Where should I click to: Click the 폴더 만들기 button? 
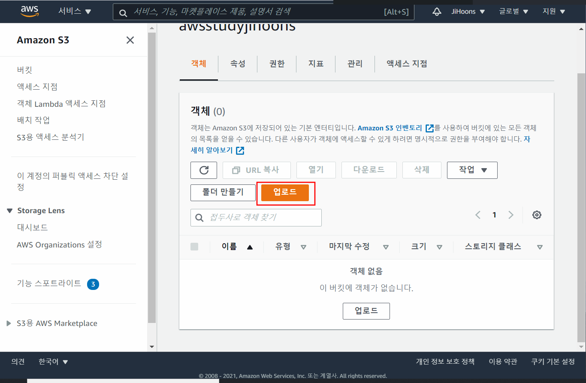click(223, 193)
